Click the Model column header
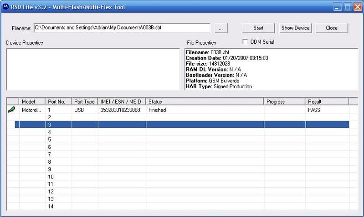This screenshot has height=217, width=364. pyautogui.click(x=32, y=101)
